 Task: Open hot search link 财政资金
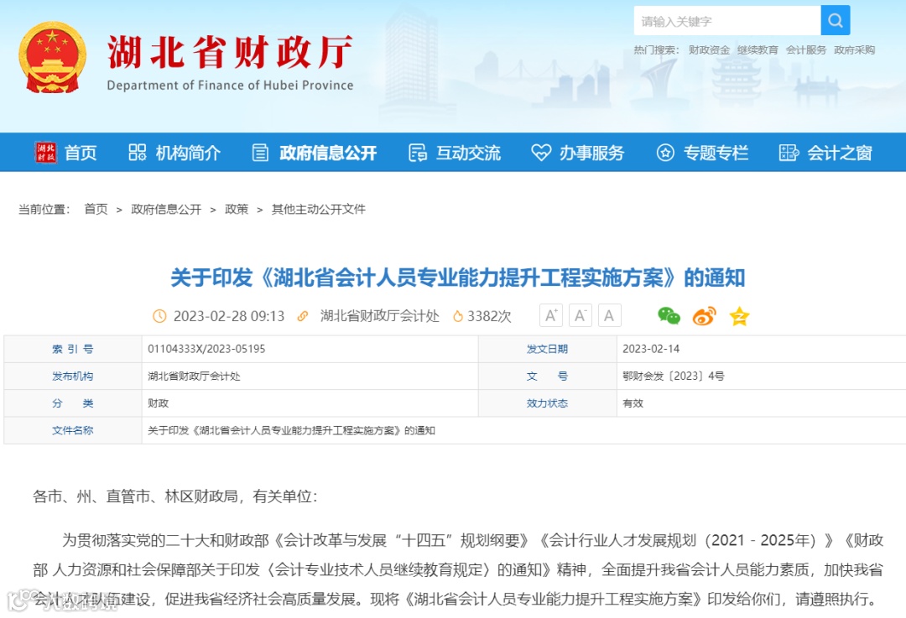pyautogui.click(x=709, y=50)
